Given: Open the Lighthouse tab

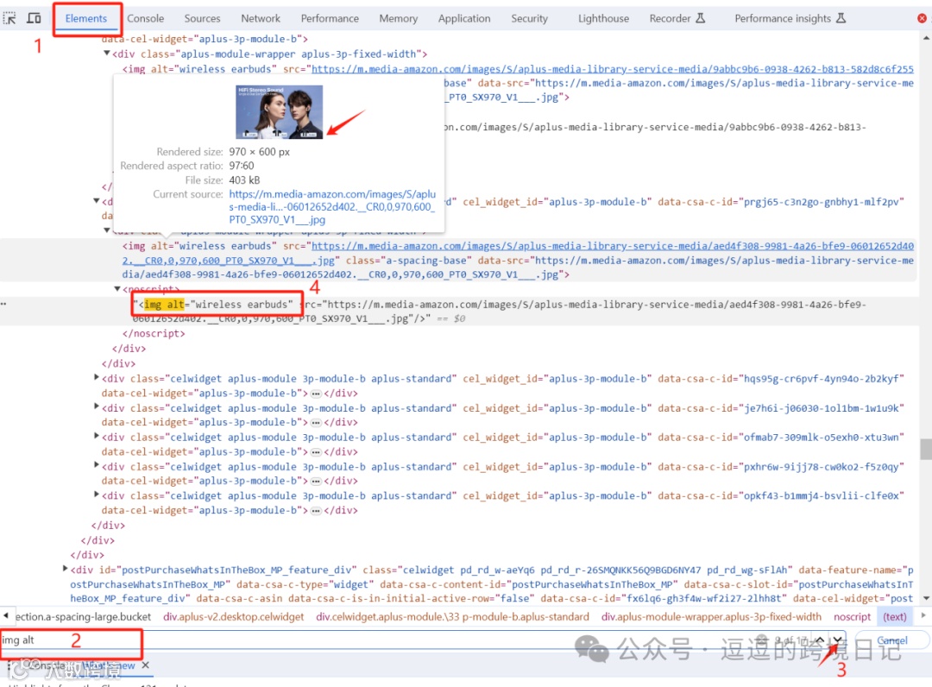Looking at the screenshot, I should pyautogui.click(x=603, y=18).
